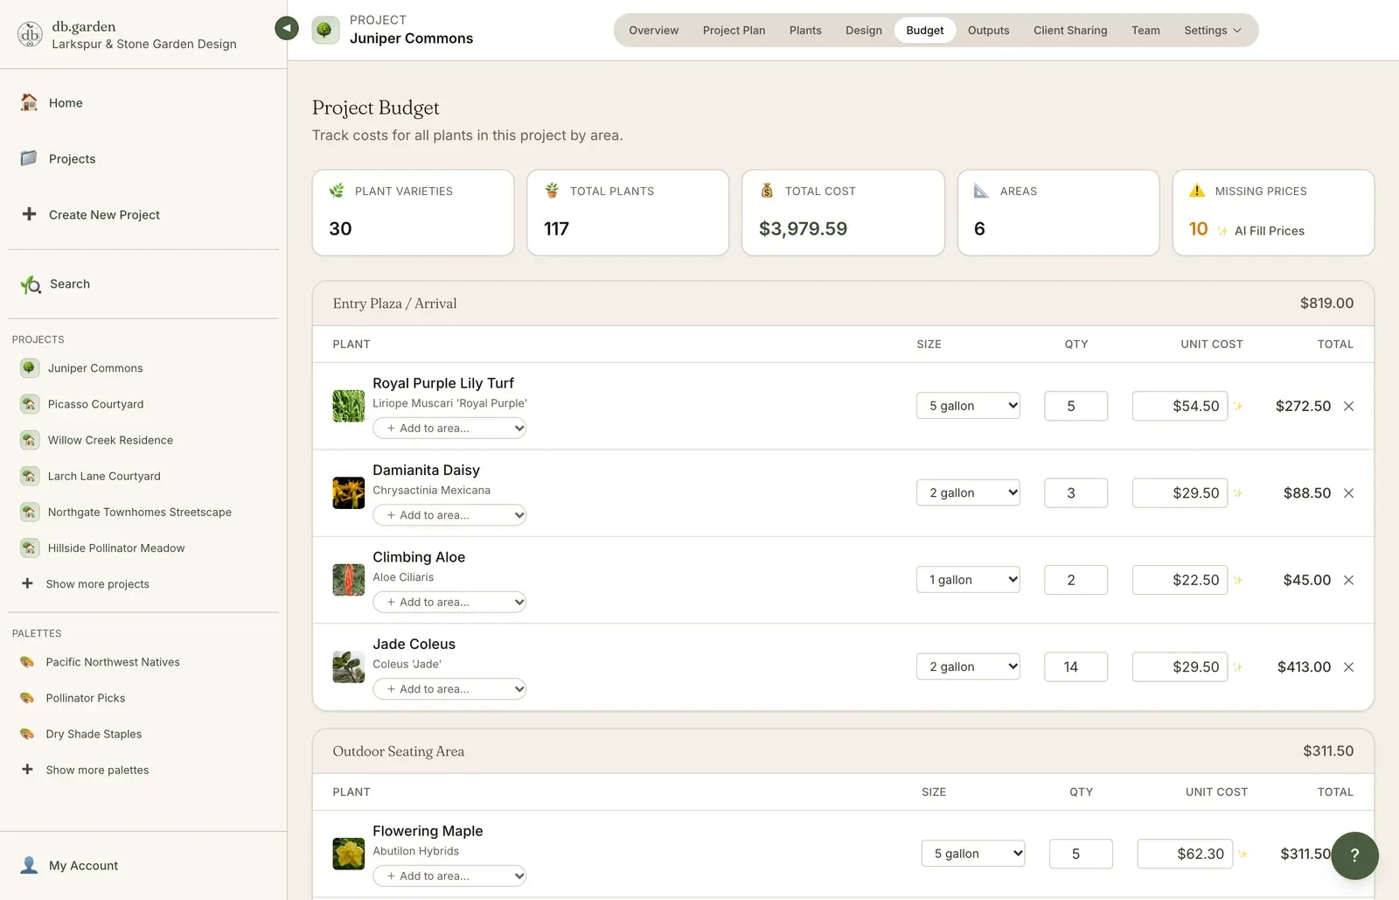The image size is (1399, 900).
Task: Edit the unit cost field for Climbing Aloe
Action: tap(1180, 580)
